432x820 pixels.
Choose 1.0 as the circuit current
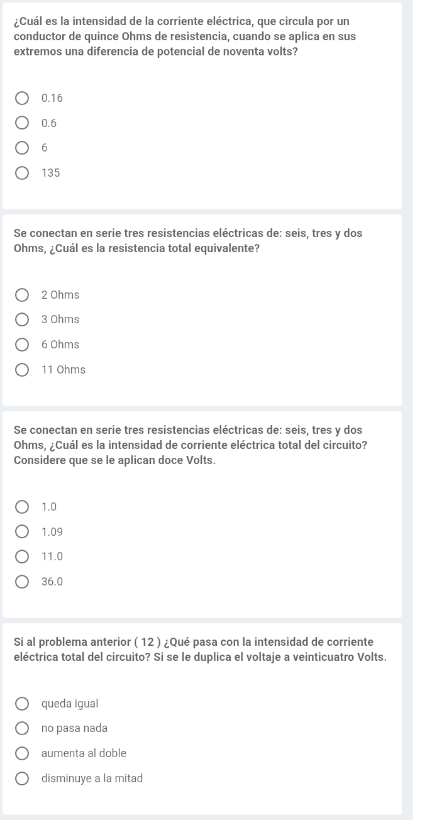point(22,507)
